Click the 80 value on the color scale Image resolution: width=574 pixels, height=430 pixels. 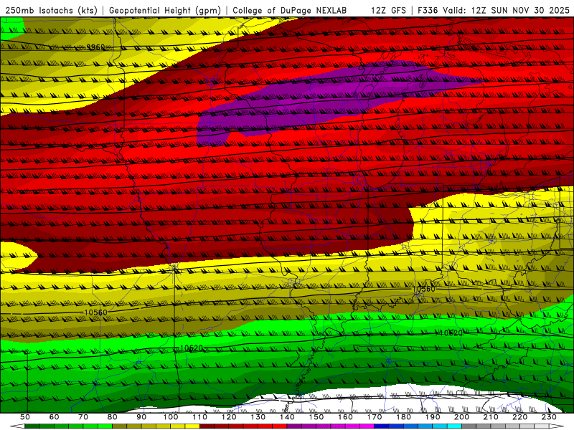click(113, 417)
